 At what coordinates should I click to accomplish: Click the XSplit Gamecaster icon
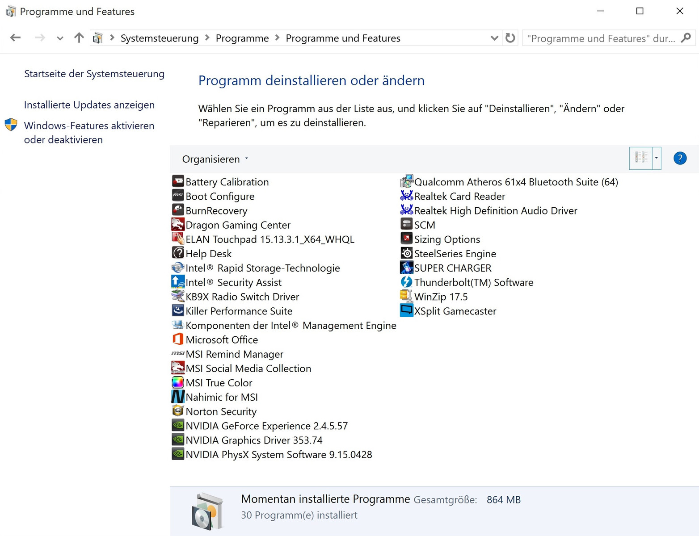click(x=407, y=310)
